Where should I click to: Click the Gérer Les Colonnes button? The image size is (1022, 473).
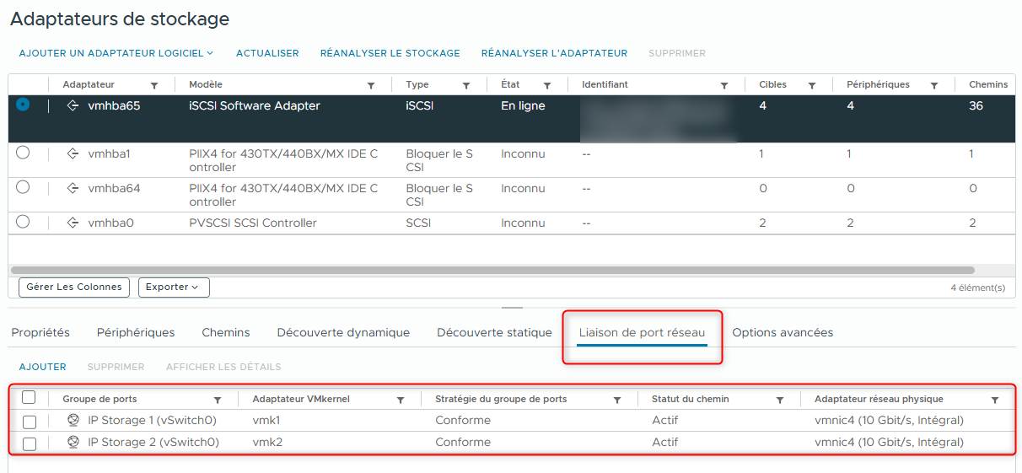[74, 288]
